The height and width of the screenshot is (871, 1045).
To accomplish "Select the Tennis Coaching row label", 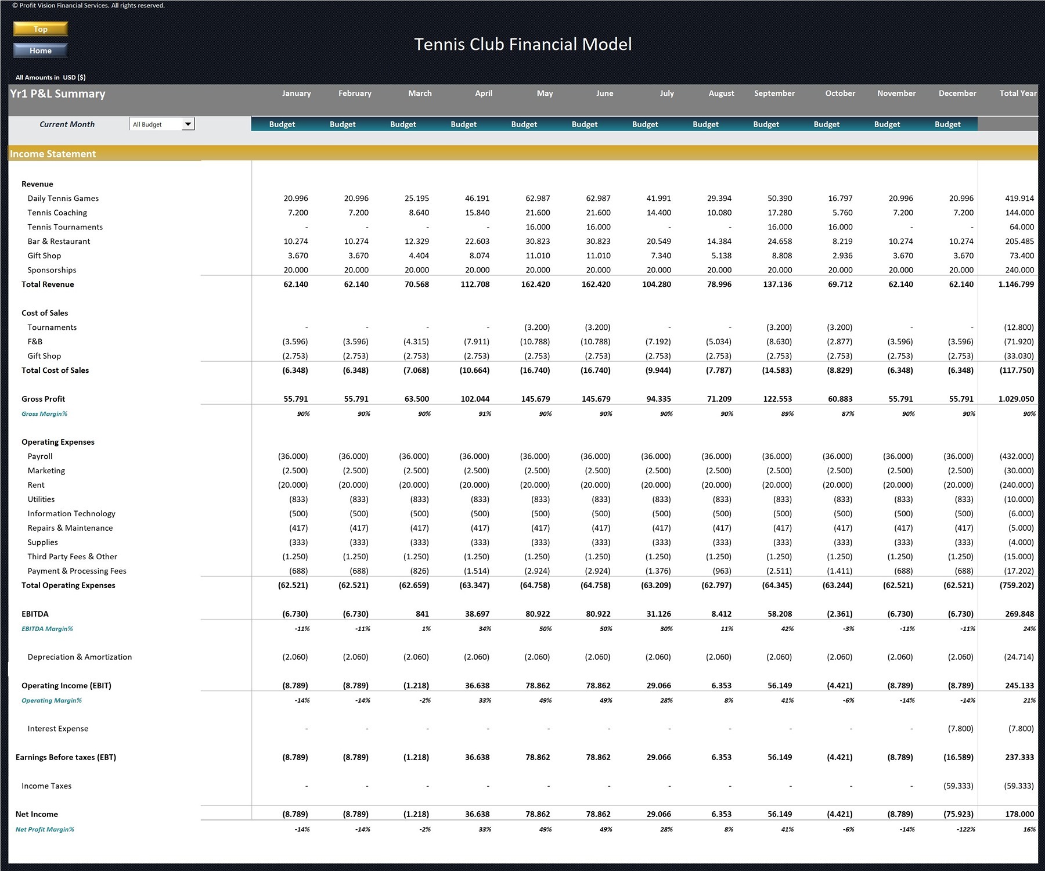I will point(57,213).
